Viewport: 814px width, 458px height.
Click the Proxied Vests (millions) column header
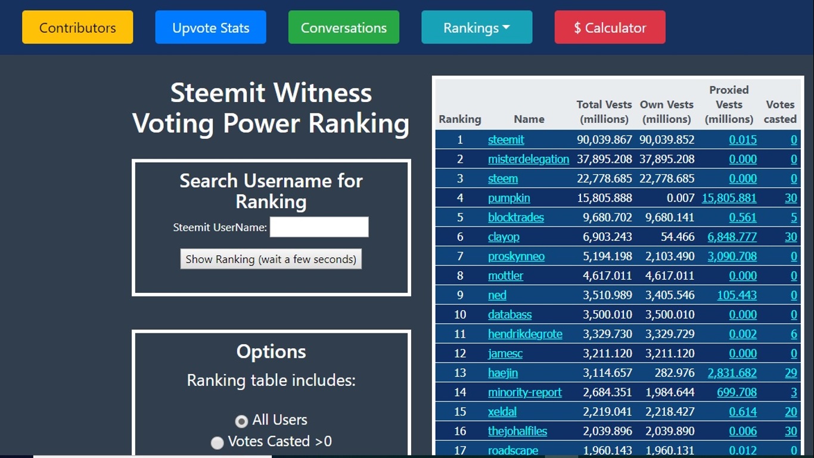[x=729, y=104]
